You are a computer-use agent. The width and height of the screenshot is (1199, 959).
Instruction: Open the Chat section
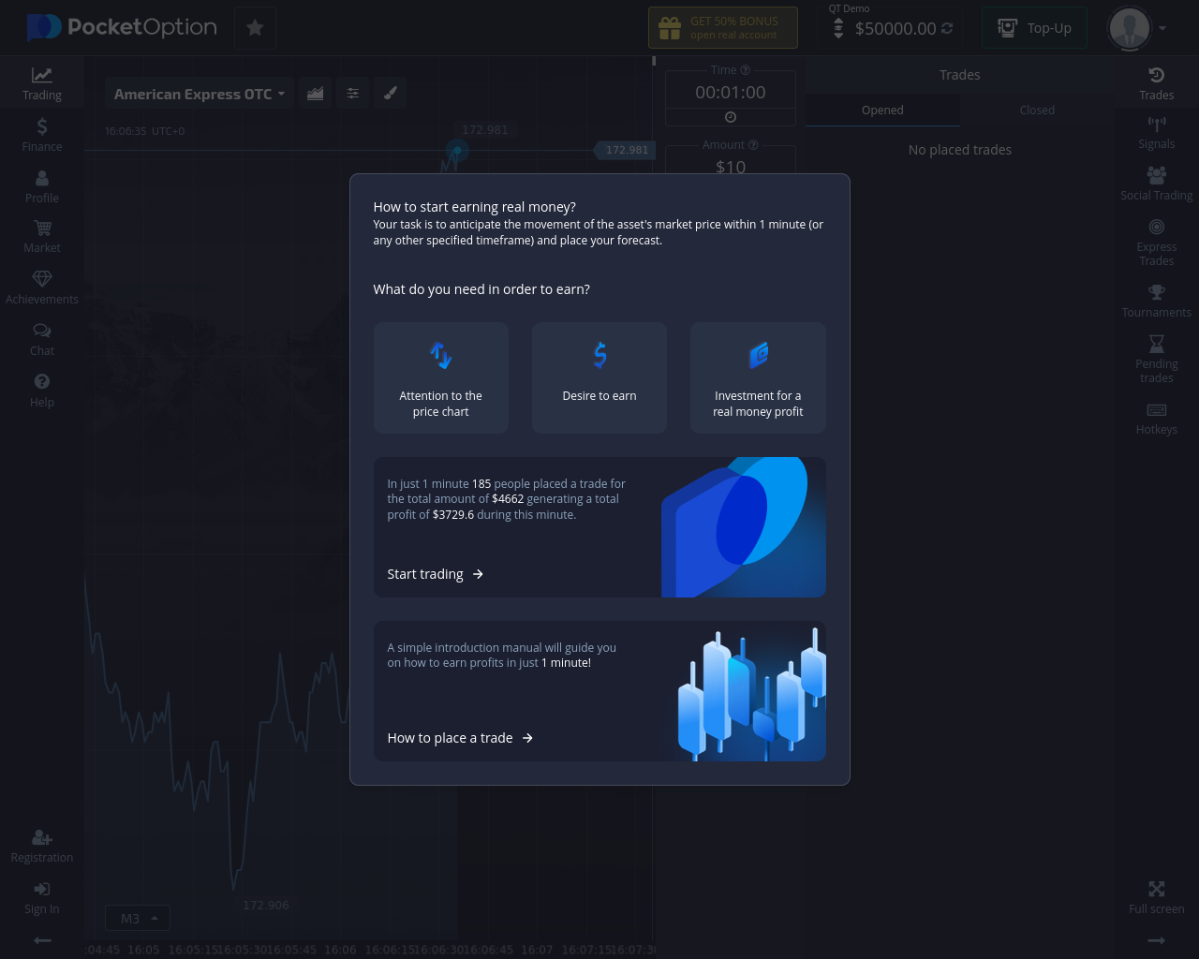coord(42,340)
